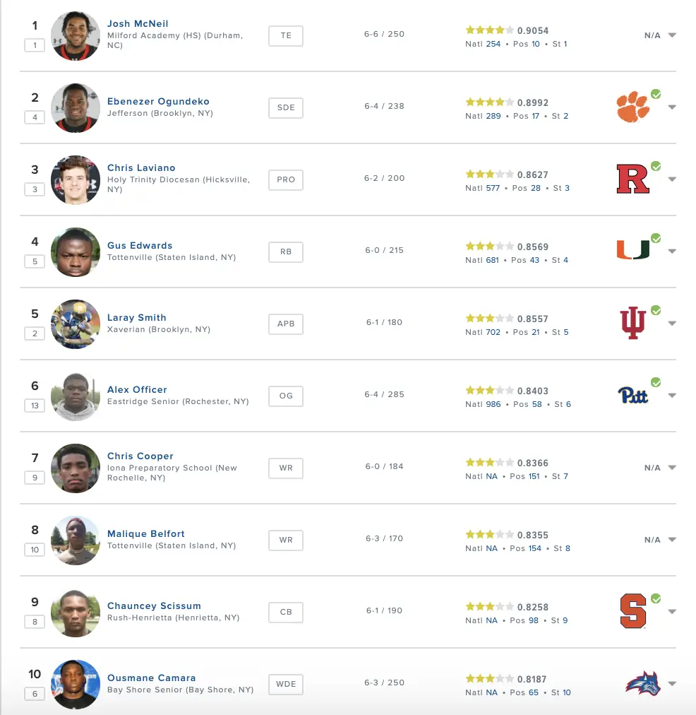The height and width of the screenshot is (715, 696).
Task: Click the Indiana trident logo
Action: coord(632,323)
